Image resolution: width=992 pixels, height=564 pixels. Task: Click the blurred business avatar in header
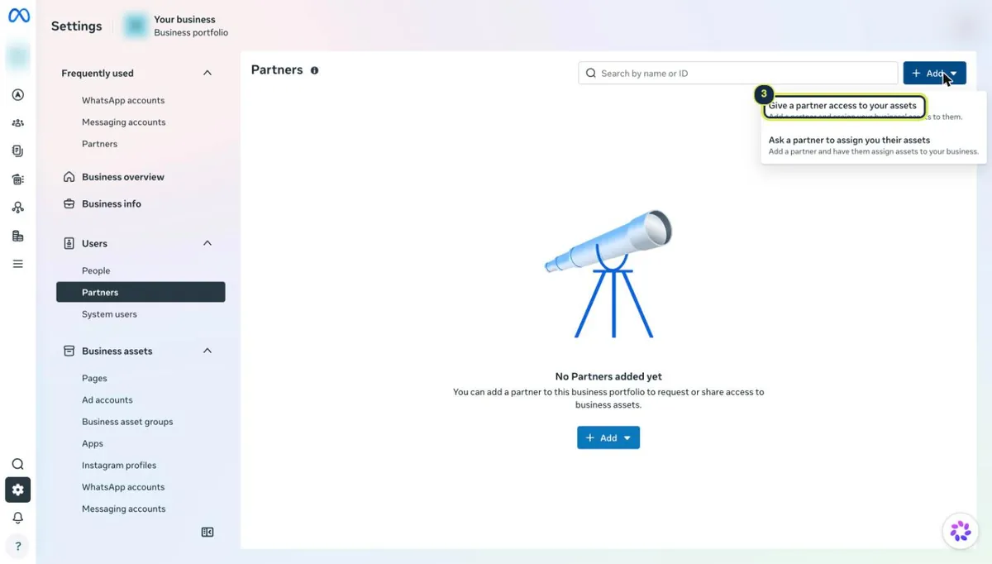[136, 26]
